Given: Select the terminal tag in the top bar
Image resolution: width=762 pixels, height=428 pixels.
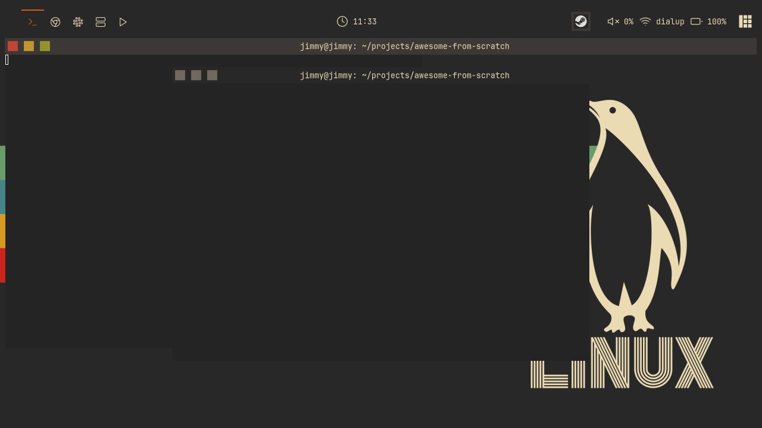Looking at the screenshot, I should tap(33, 22).
